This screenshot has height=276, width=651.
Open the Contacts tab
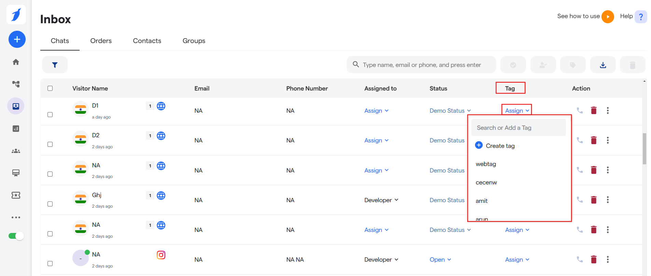point(147,41)
